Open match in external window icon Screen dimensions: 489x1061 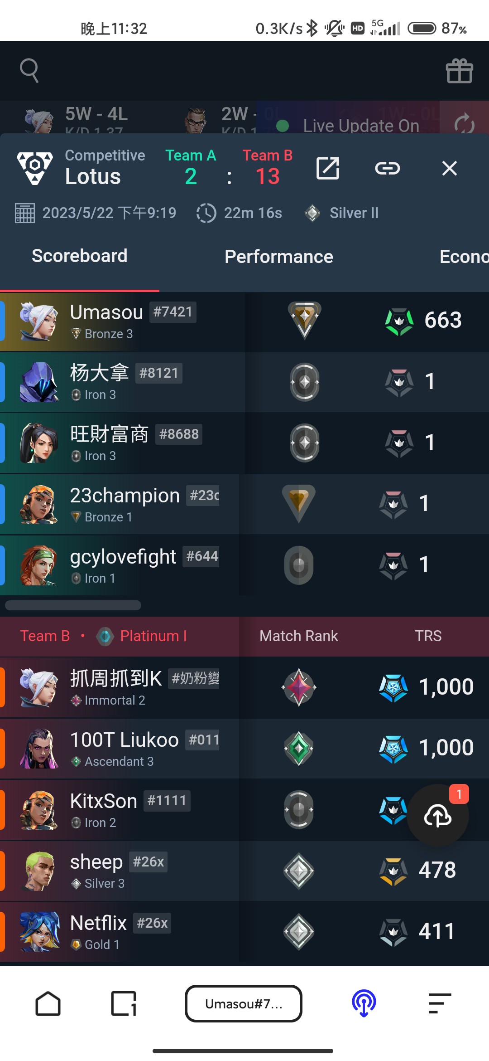pyautogui.click(x=328, y=168)
